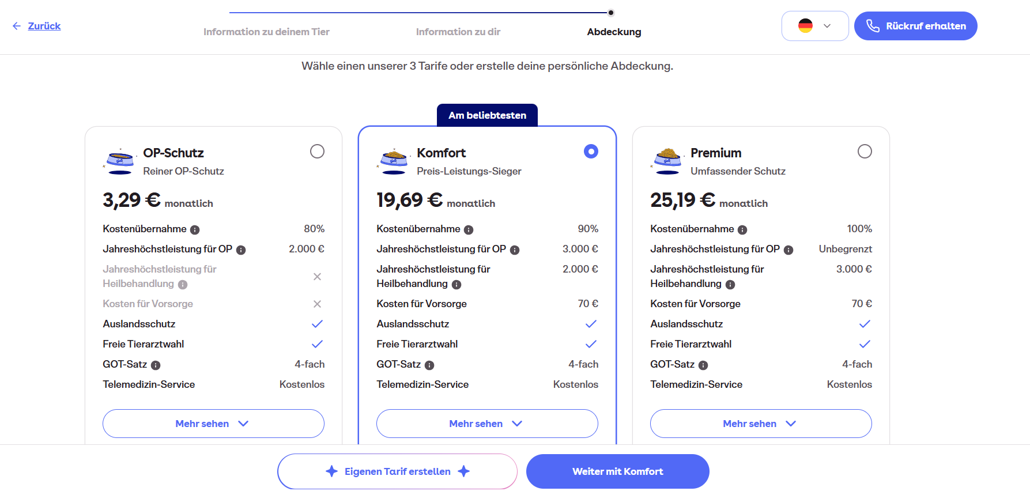Screen dimensions: 1030x491
Task: Go to Information zu dir step
Action: (458, 32)
